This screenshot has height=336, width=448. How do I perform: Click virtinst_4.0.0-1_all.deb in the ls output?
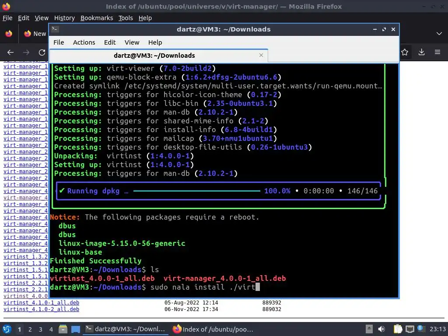pos(102,278)
